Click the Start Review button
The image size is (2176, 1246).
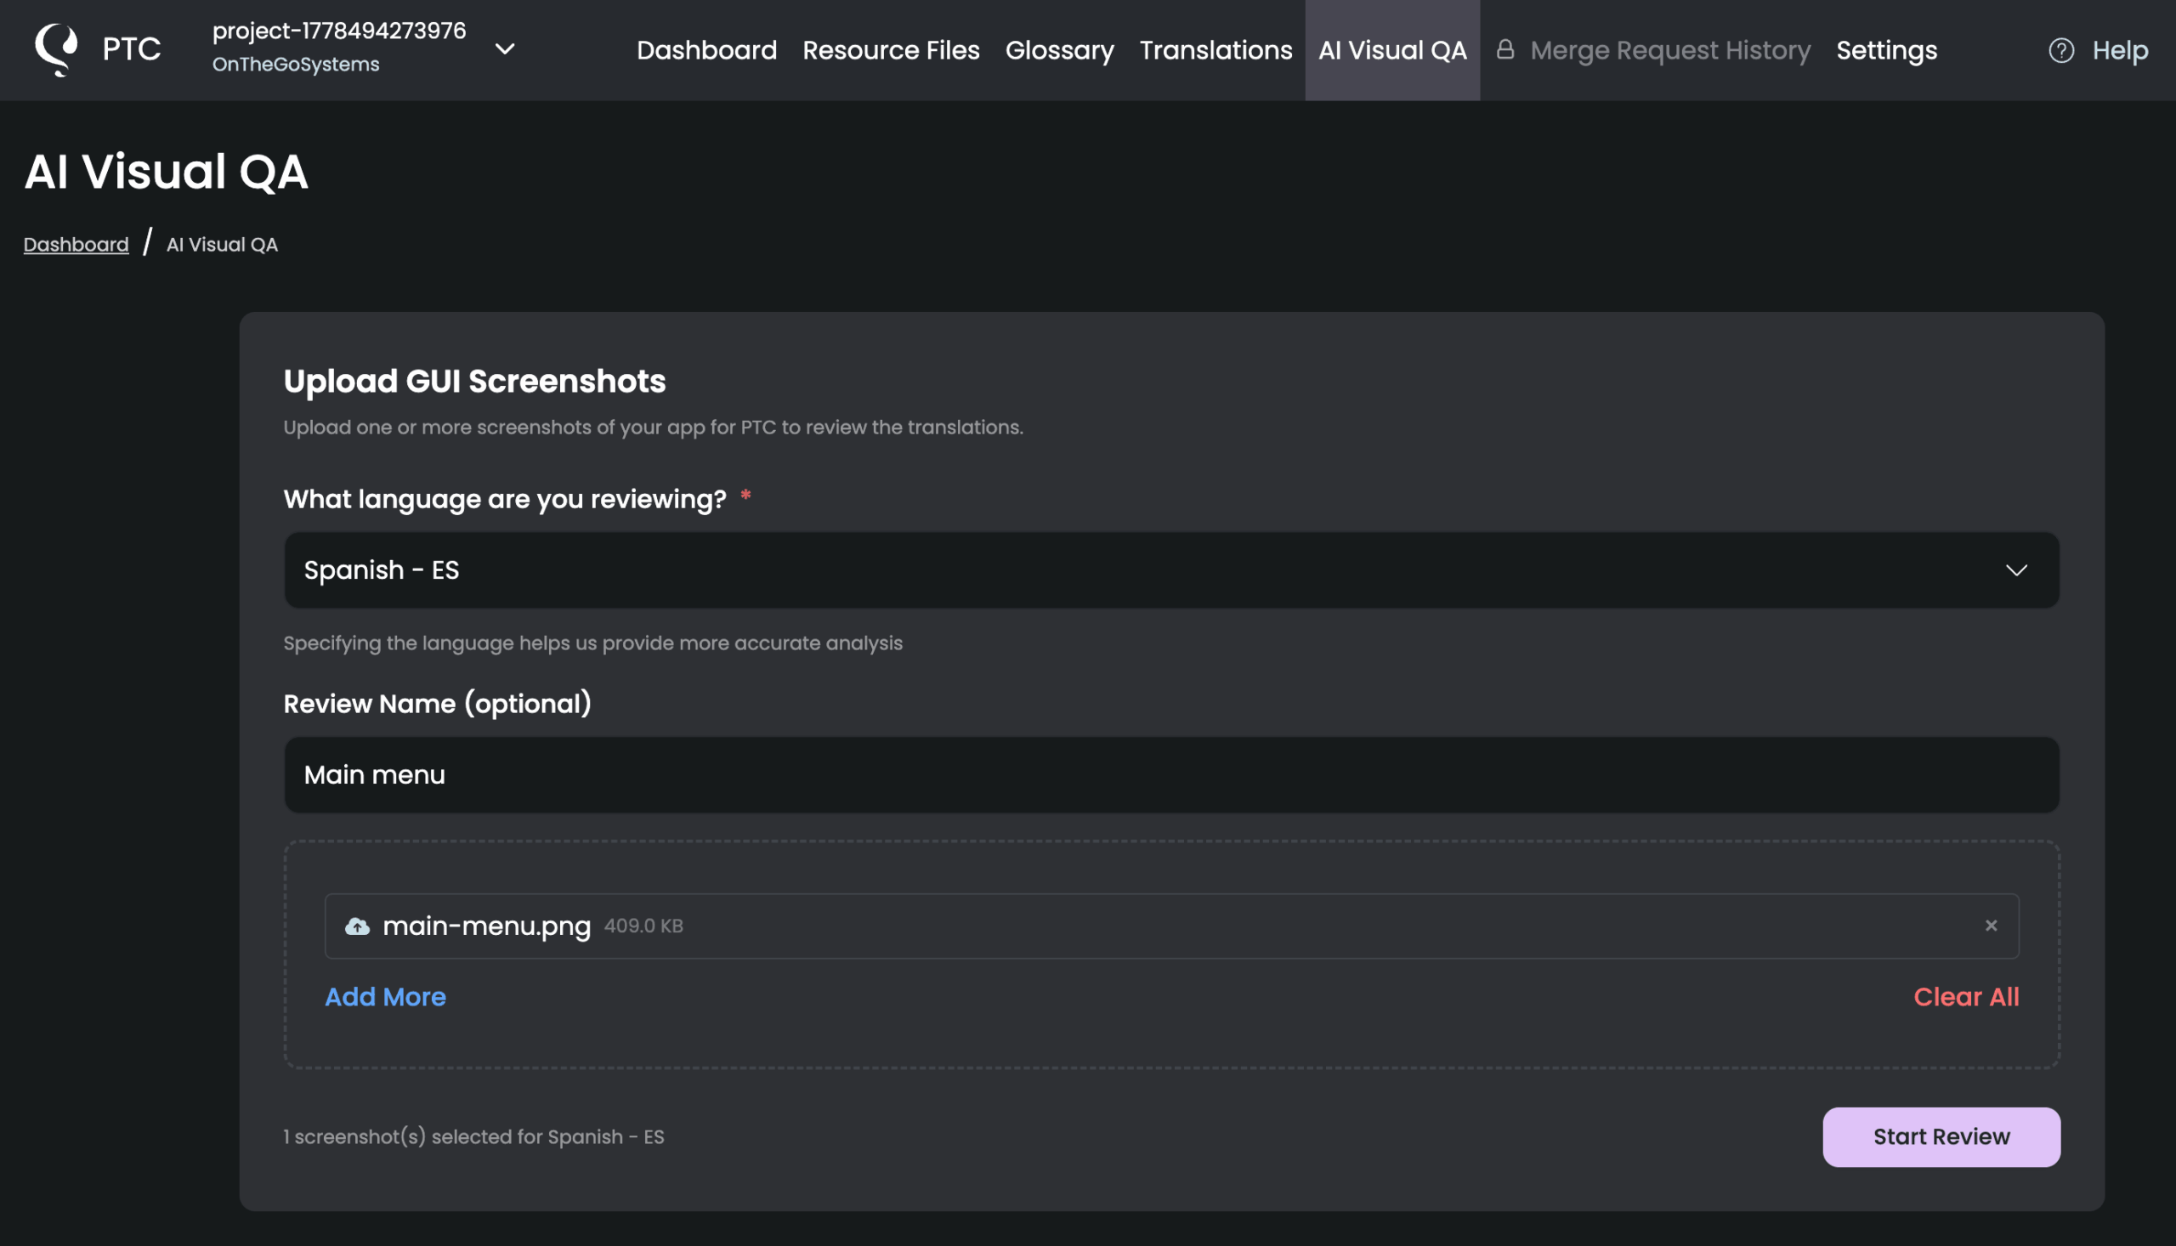pos(1941,1137)
